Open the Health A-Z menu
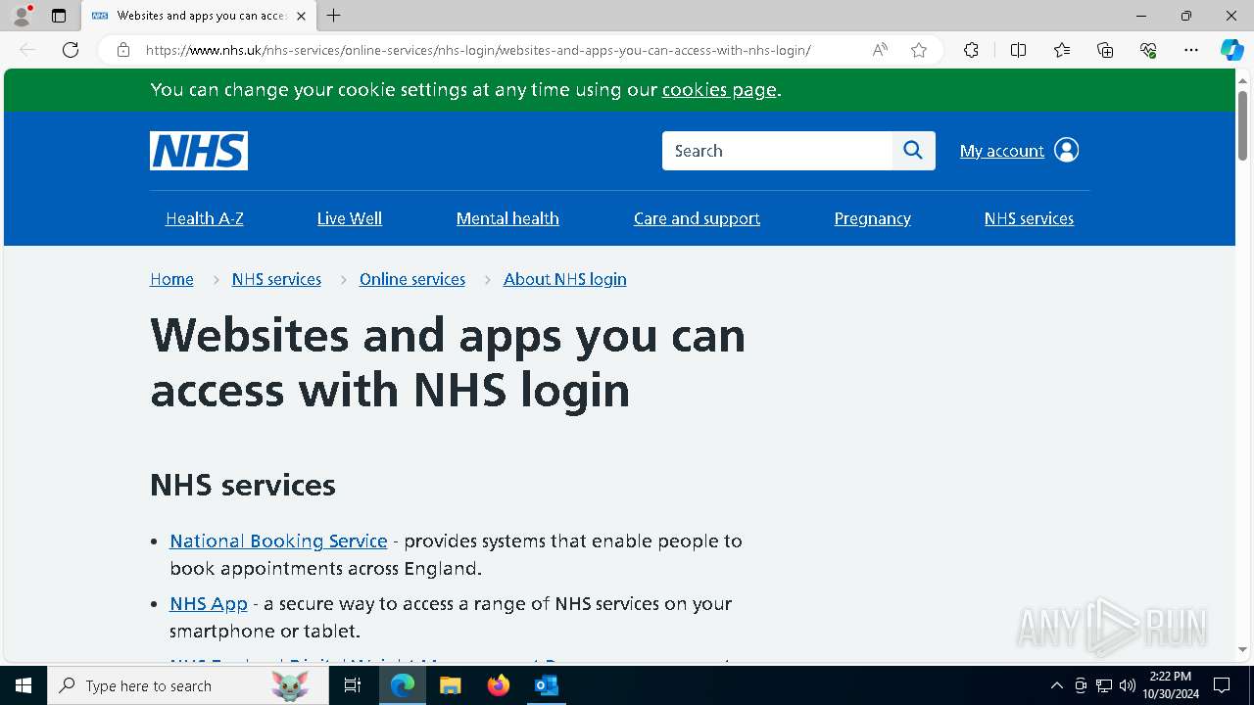Viewport: 1254px width, 705px height. click(x=205, y=218)
